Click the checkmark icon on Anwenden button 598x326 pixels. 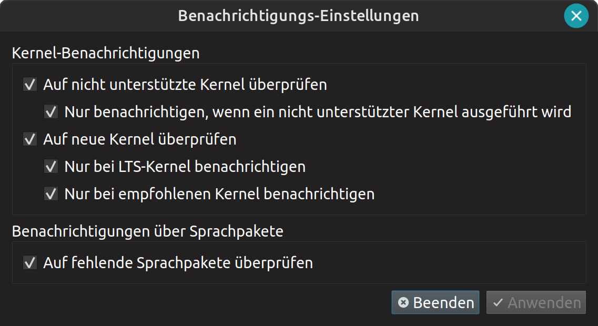point(499,302)
